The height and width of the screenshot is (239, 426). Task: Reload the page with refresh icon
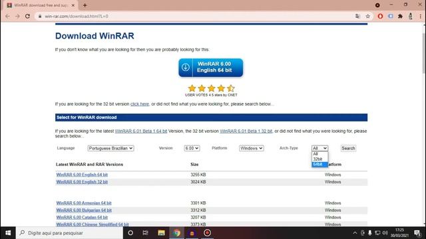tap(27, 16)
